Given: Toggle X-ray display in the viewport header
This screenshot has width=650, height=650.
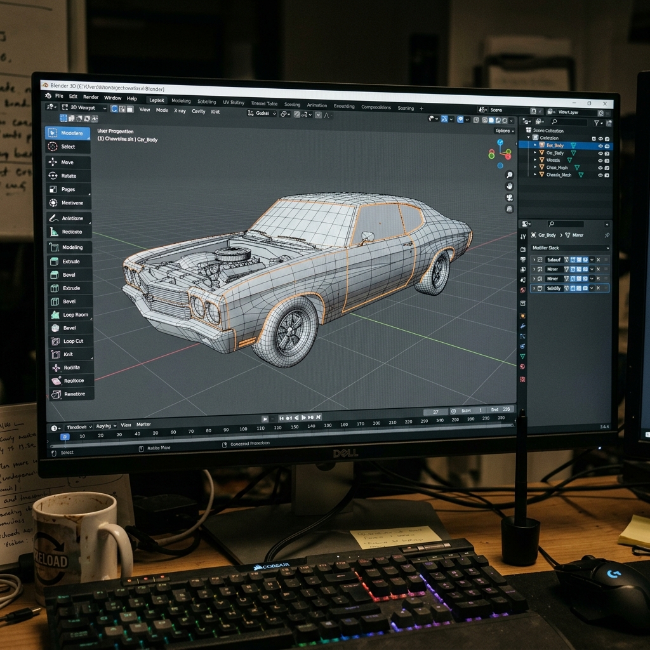Looking at the screenshot, I should pos(180,110).
